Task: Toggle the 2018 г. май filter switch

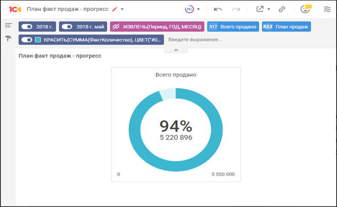Action: click(x=67, y=27)
